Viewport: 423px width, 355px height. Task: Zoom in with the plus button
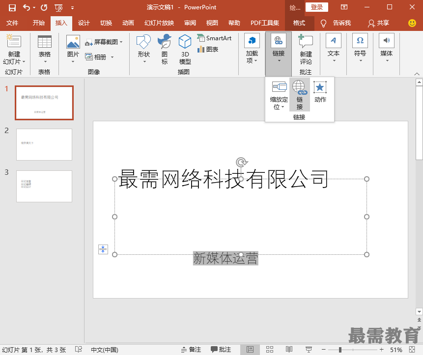[381, 350]
